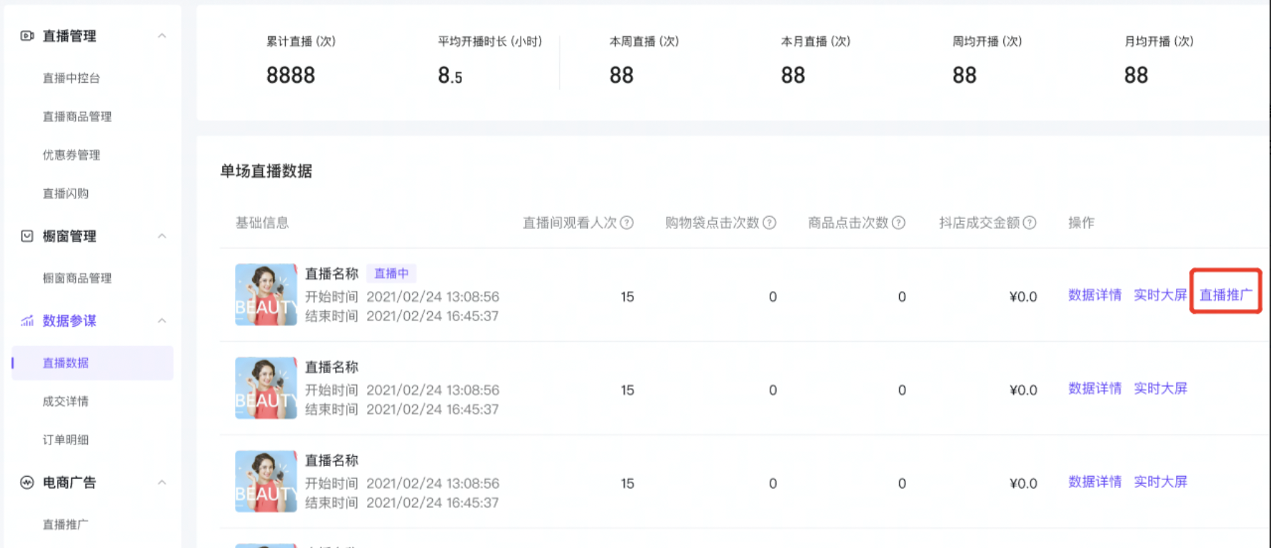Click the 单场直播数据 heading
Image resolution: width=1271 pixels, height=548 pixels.
[266, 171]
